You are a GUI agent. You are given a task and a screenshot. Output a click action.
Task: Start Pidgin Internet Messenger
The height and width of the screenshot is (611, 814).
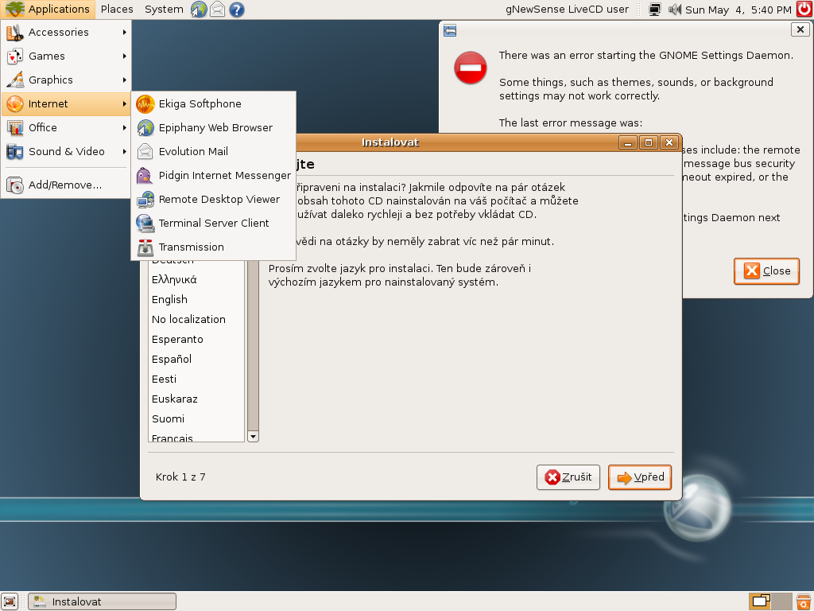213,176
